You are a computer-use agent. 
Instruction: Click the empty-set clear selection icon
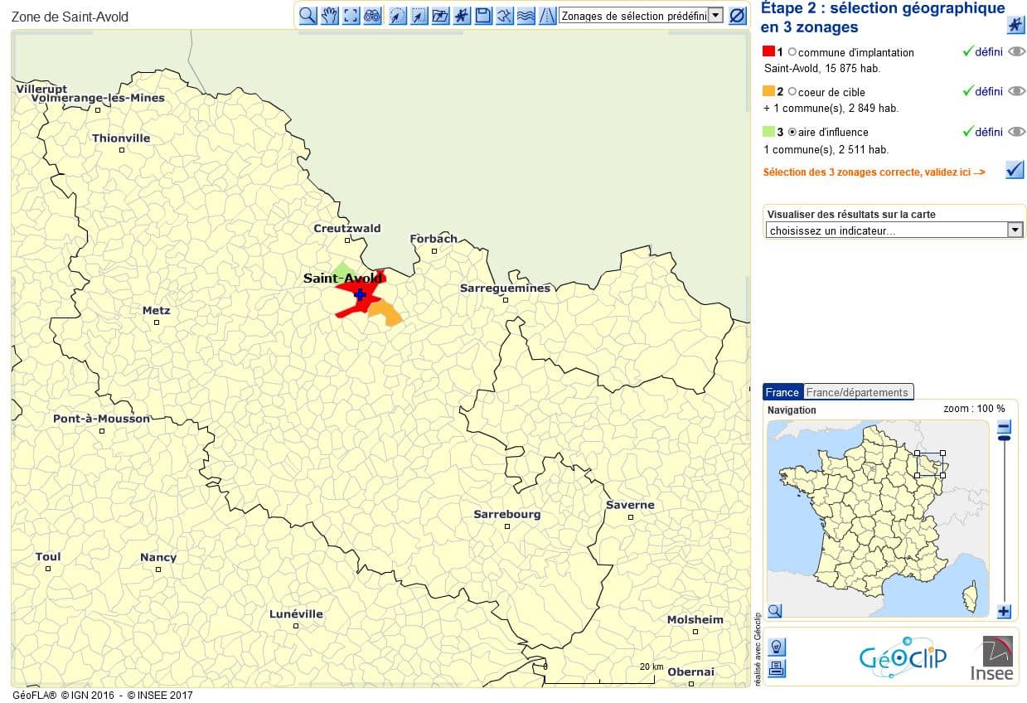pos(738,16)
